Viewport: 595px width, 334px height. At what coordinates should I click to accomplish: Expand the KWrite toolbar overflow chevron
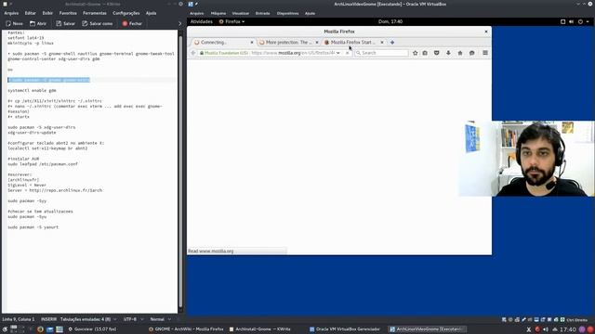179,23
